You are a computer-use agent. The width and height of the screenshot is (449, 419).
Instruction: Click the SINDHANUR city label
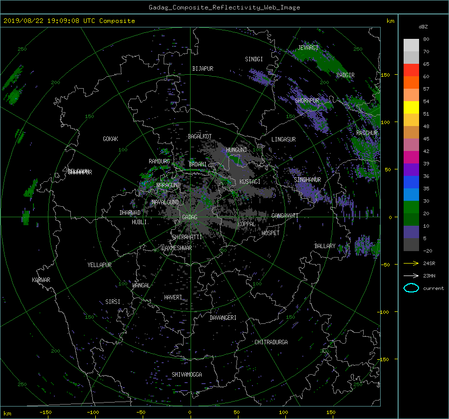tap(307, 180)
